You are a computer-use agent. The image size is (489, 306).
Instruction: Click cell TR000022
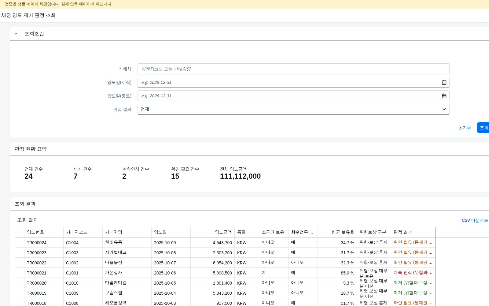click(x=37, y=263)
